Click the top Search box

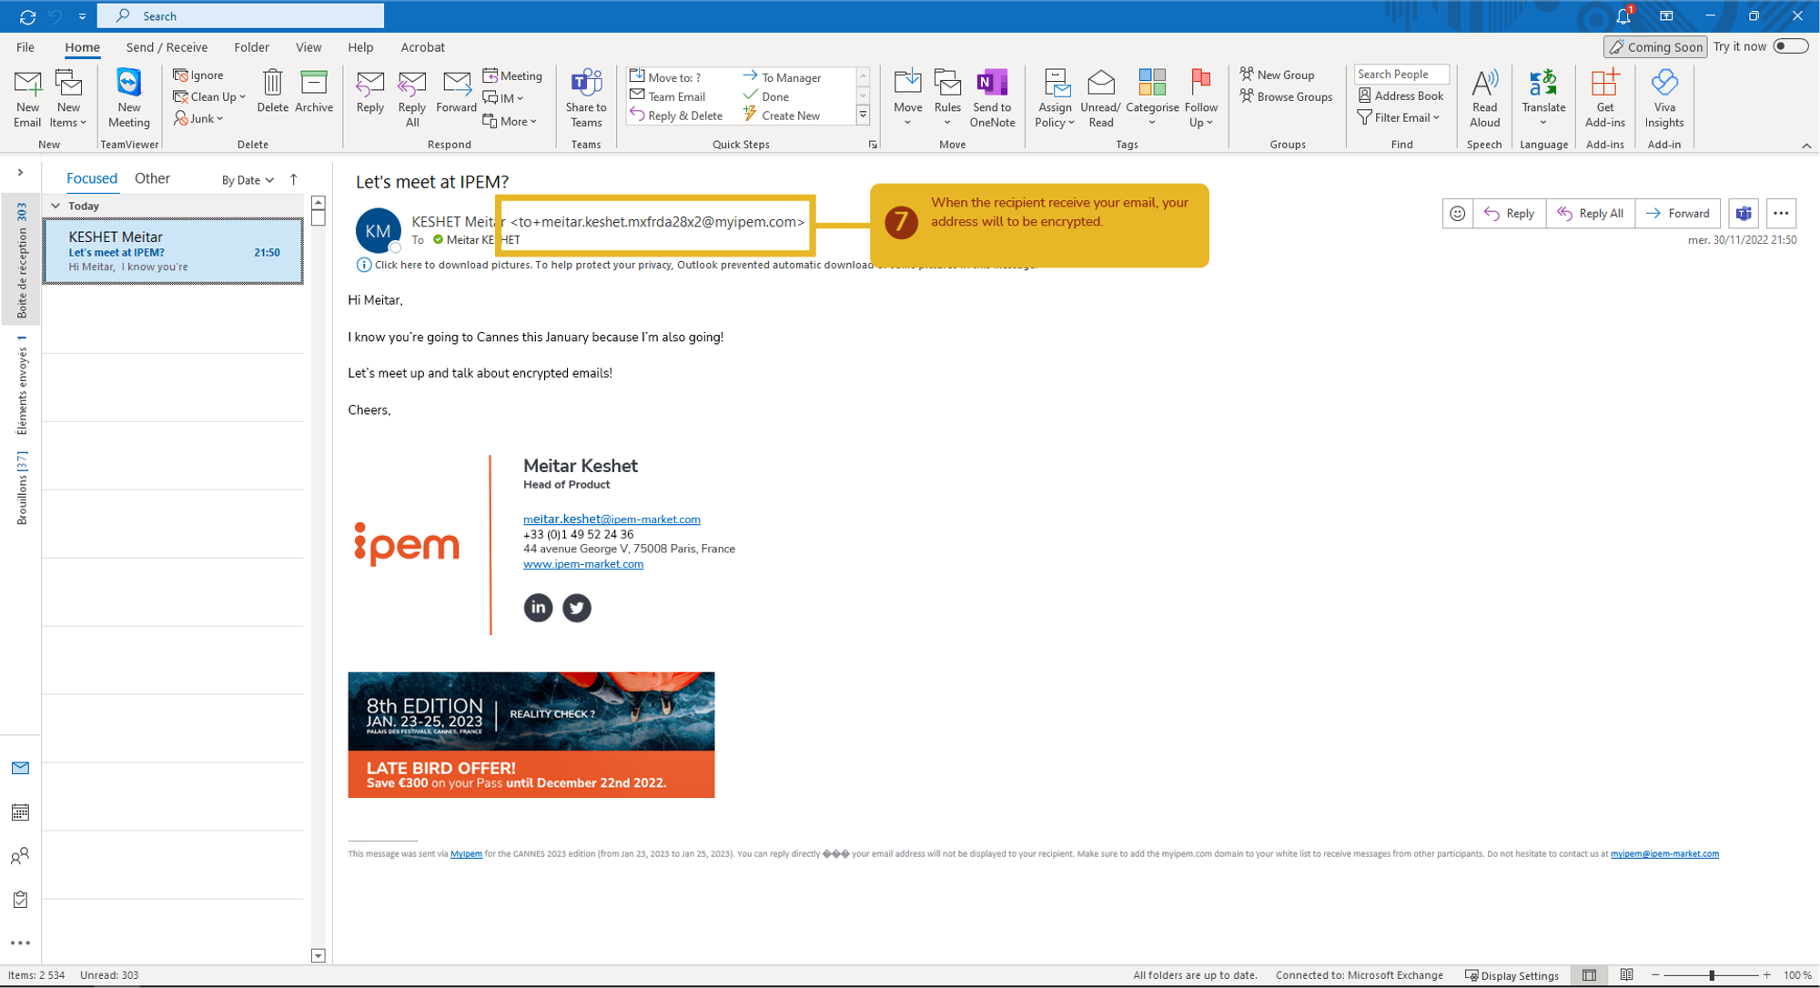pos(240,15)
